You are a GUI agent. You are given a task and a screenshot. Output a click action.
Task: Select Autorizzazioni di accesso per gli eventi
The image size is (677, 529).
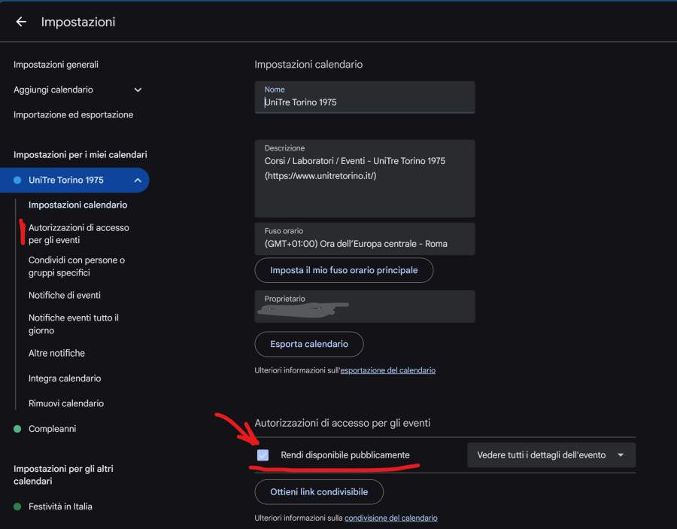pyautogui.click(x=78, y=233)
